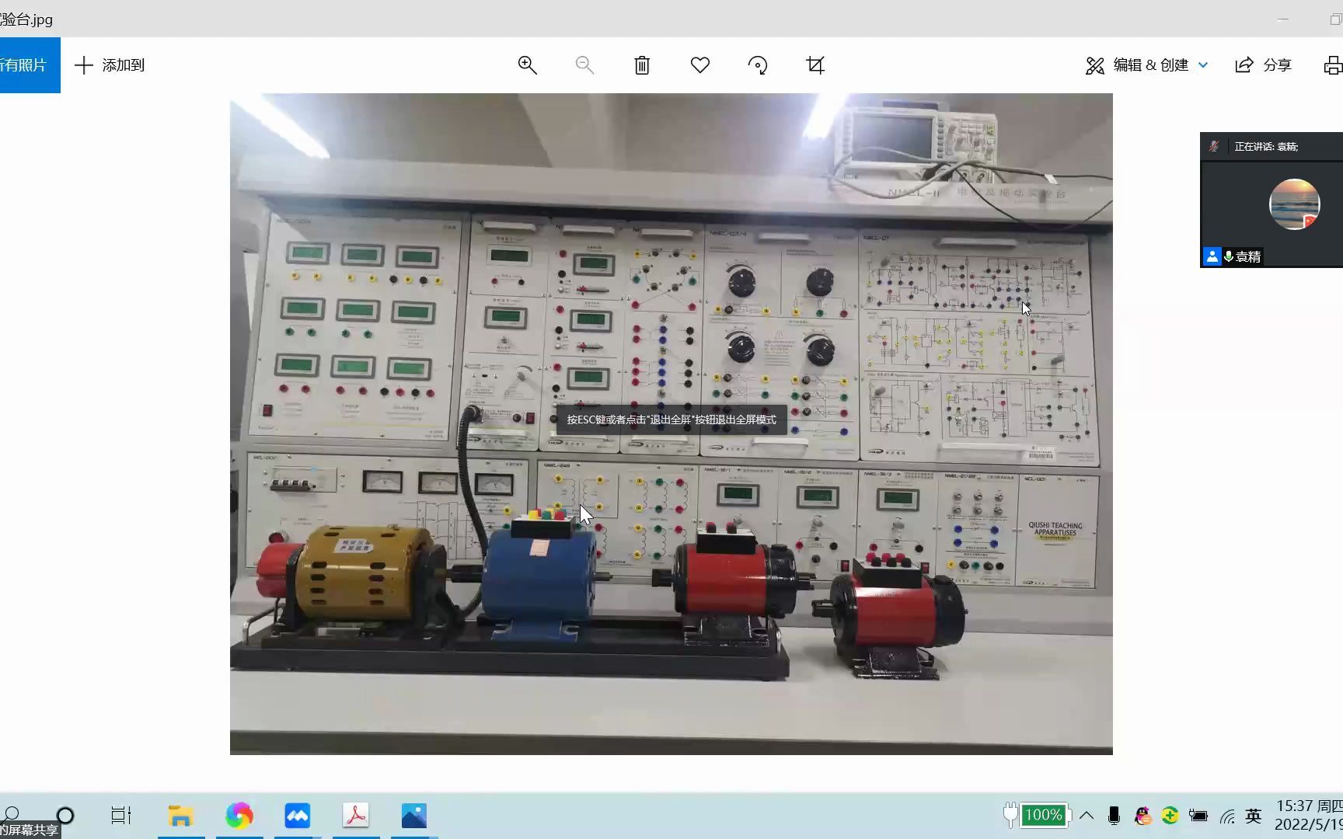This screenshot has width=1343, height=839.
Task: Open the crop tool icon
Action: 815,65
